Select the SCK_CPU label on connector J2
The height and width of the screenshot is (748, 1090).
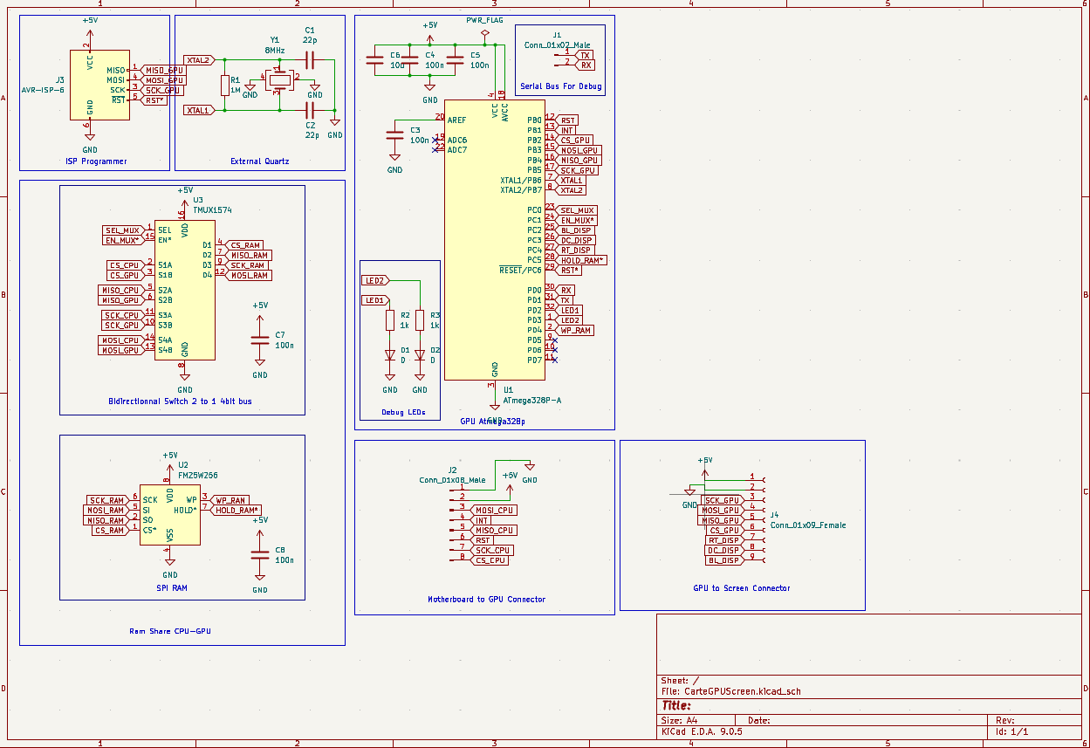tap(492, 550)
